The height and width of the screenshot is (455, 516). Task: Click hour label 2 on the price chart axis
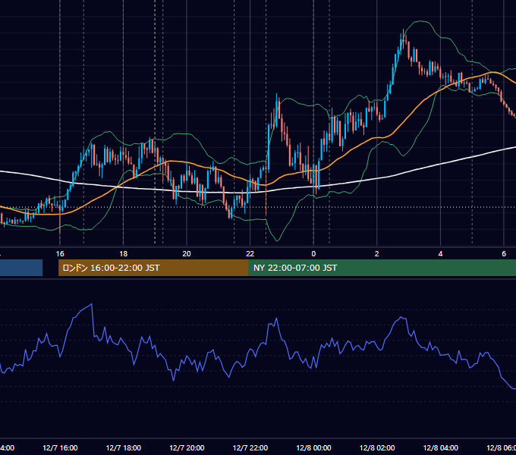pyautogui.click(x=377, y=254)
